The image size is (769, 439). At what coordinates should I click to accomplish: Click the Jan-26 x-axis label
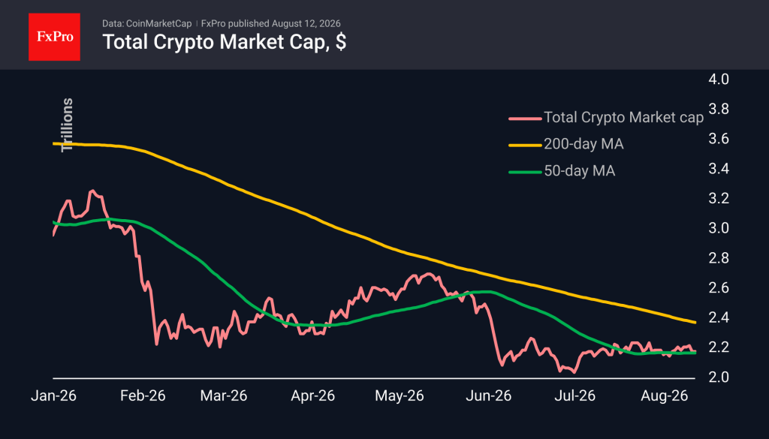53,396
